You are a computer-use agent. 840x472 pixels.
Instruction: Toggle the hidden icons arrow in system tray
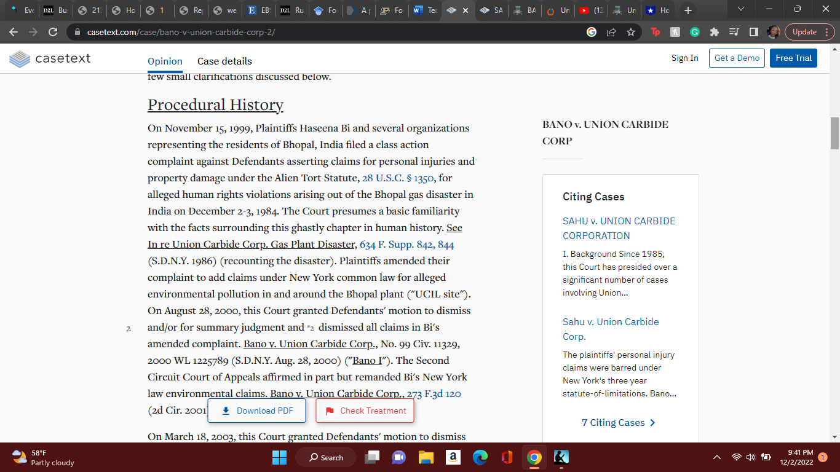point(716,457)
